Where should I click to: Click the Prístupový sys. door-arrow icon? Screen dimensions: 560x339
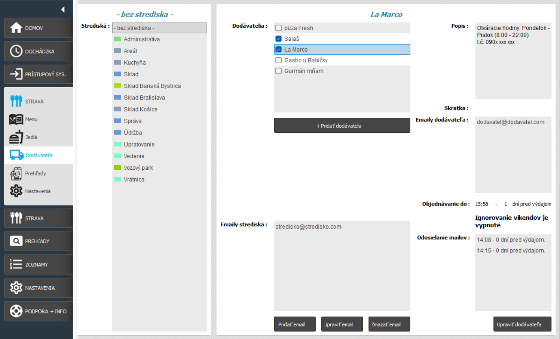click(16, 74)
